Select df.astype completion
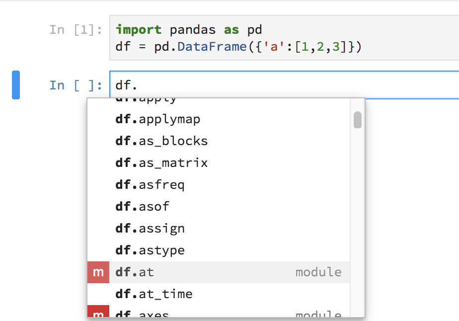Viewport: 459px width, 321px height. (x=219, y=250)
